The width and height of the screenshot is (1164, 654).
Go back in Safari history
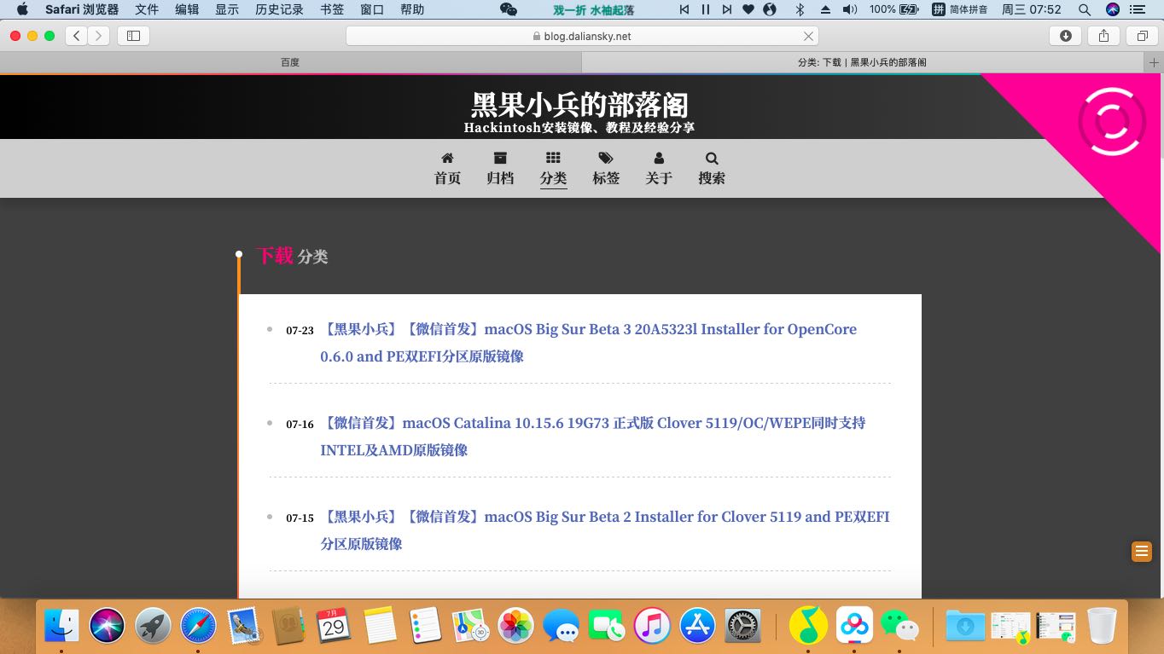point(77,36)
